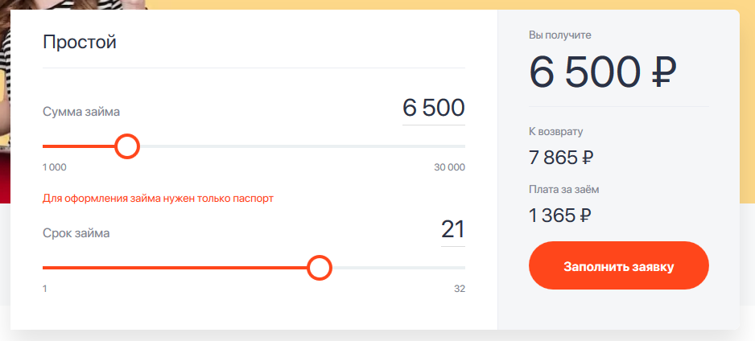755x341 pixels.
Task: Click the large 6 500 ₽ payout amount
Action: [603, 72]
